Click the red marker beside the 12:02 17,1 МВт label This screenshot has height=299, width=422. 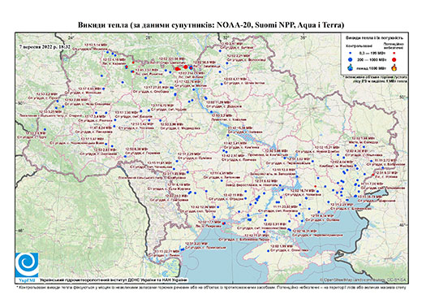pyautogui.click(x=223, y=223)
